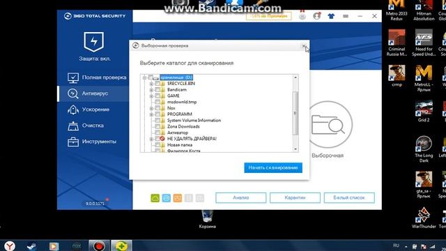The height and width of the screenshot is (251, 446).
Task: Open the Полная проверка full scan section
Action: click(x=97, y=77)
